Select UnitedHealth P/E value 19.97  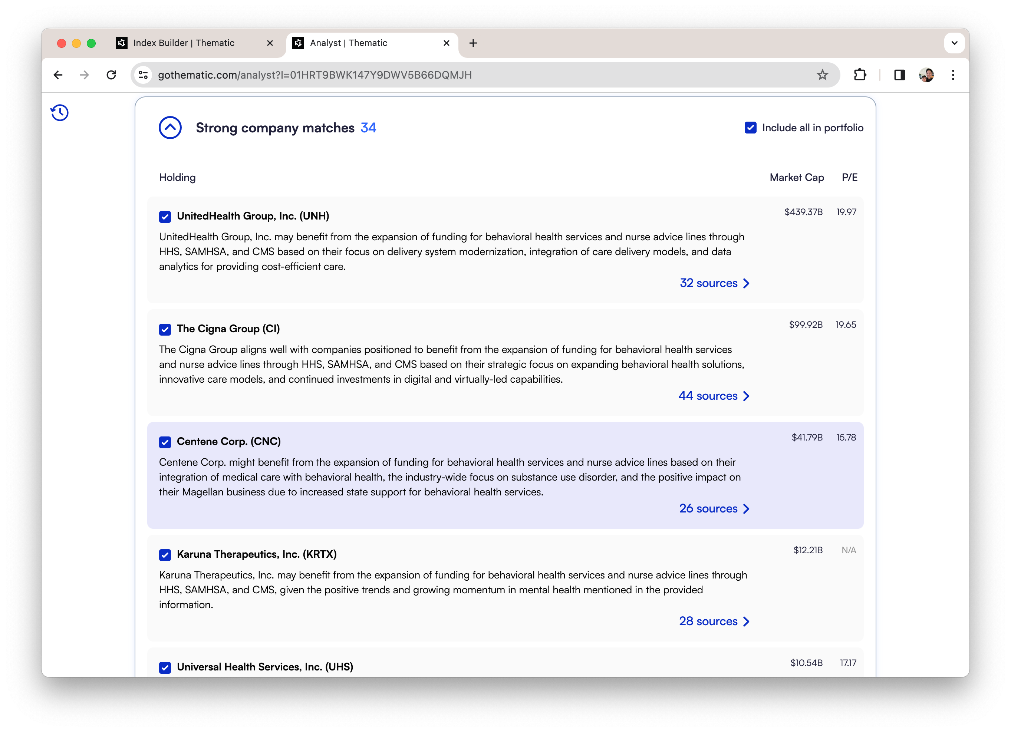pos(846,212)
